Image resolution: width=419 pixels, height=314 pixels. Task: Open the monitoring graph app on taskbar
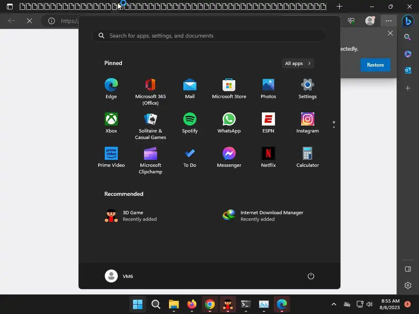[264, 304]
